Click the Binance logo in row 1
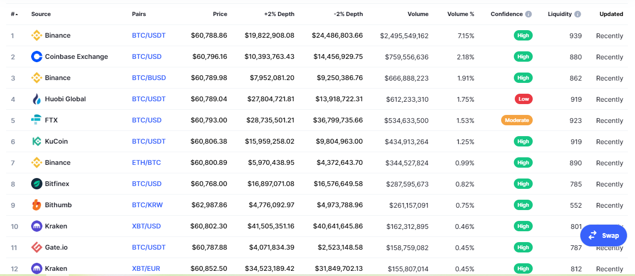This screenshot has height=276, width=635. coord(36,35)
